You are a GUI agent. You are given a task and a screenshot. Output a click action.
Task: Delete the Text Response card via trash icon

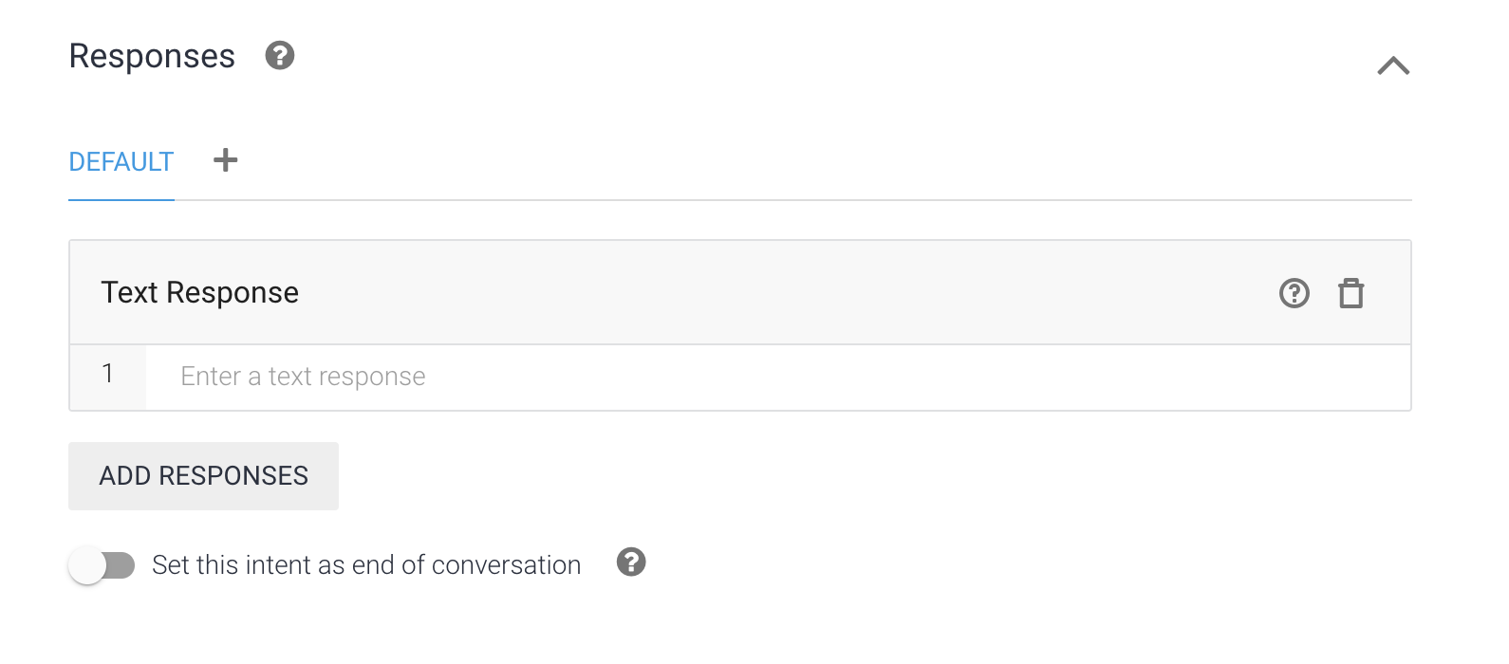coord(1351,293)
